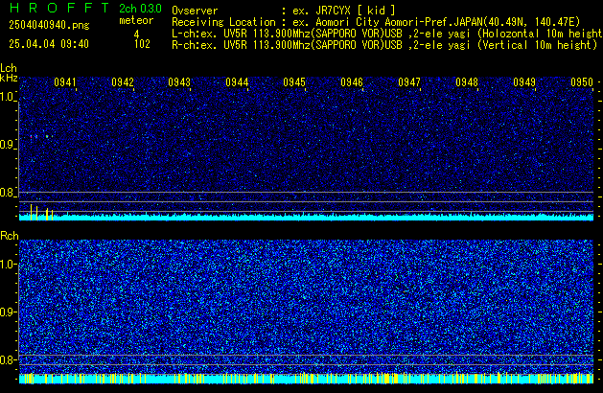Click the 0950 time marker
Screen dimensions: 603x393
point(582,82)
